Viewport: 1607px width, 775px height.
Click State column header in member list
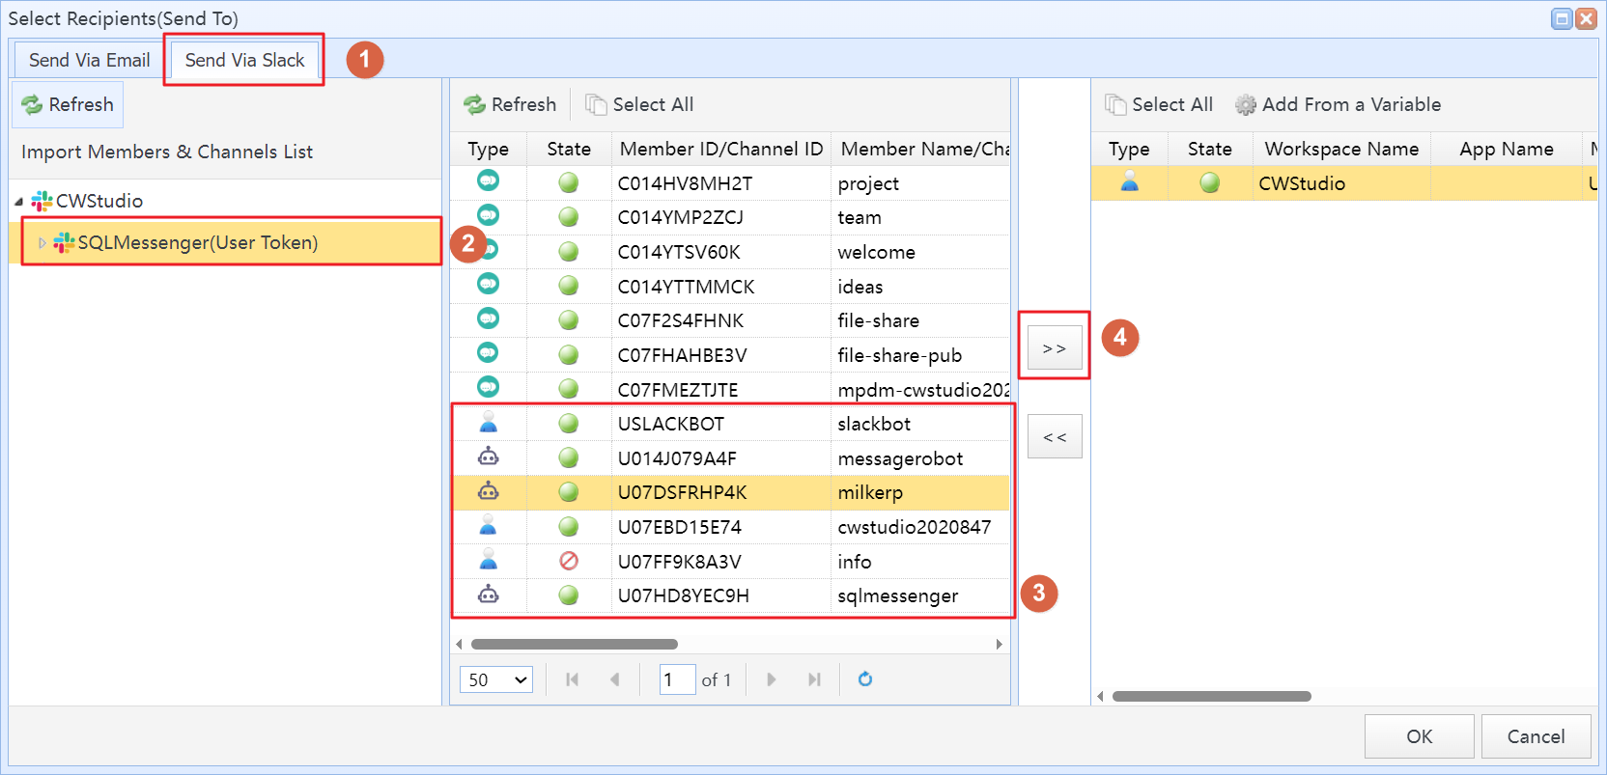tap(568, 149)
